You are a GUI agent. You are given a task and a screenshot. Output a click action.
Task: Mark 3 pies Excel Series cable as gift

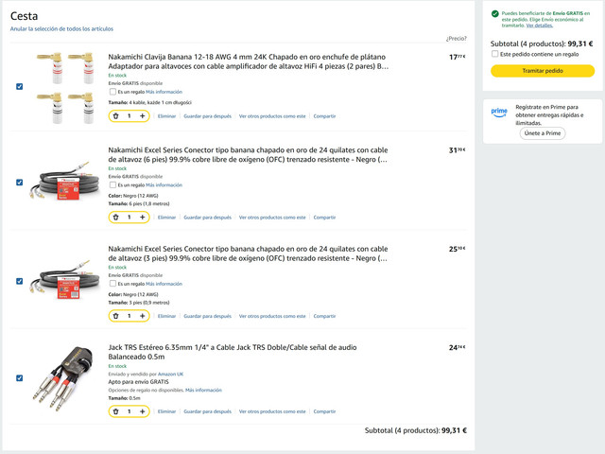(x=112, y=284)
